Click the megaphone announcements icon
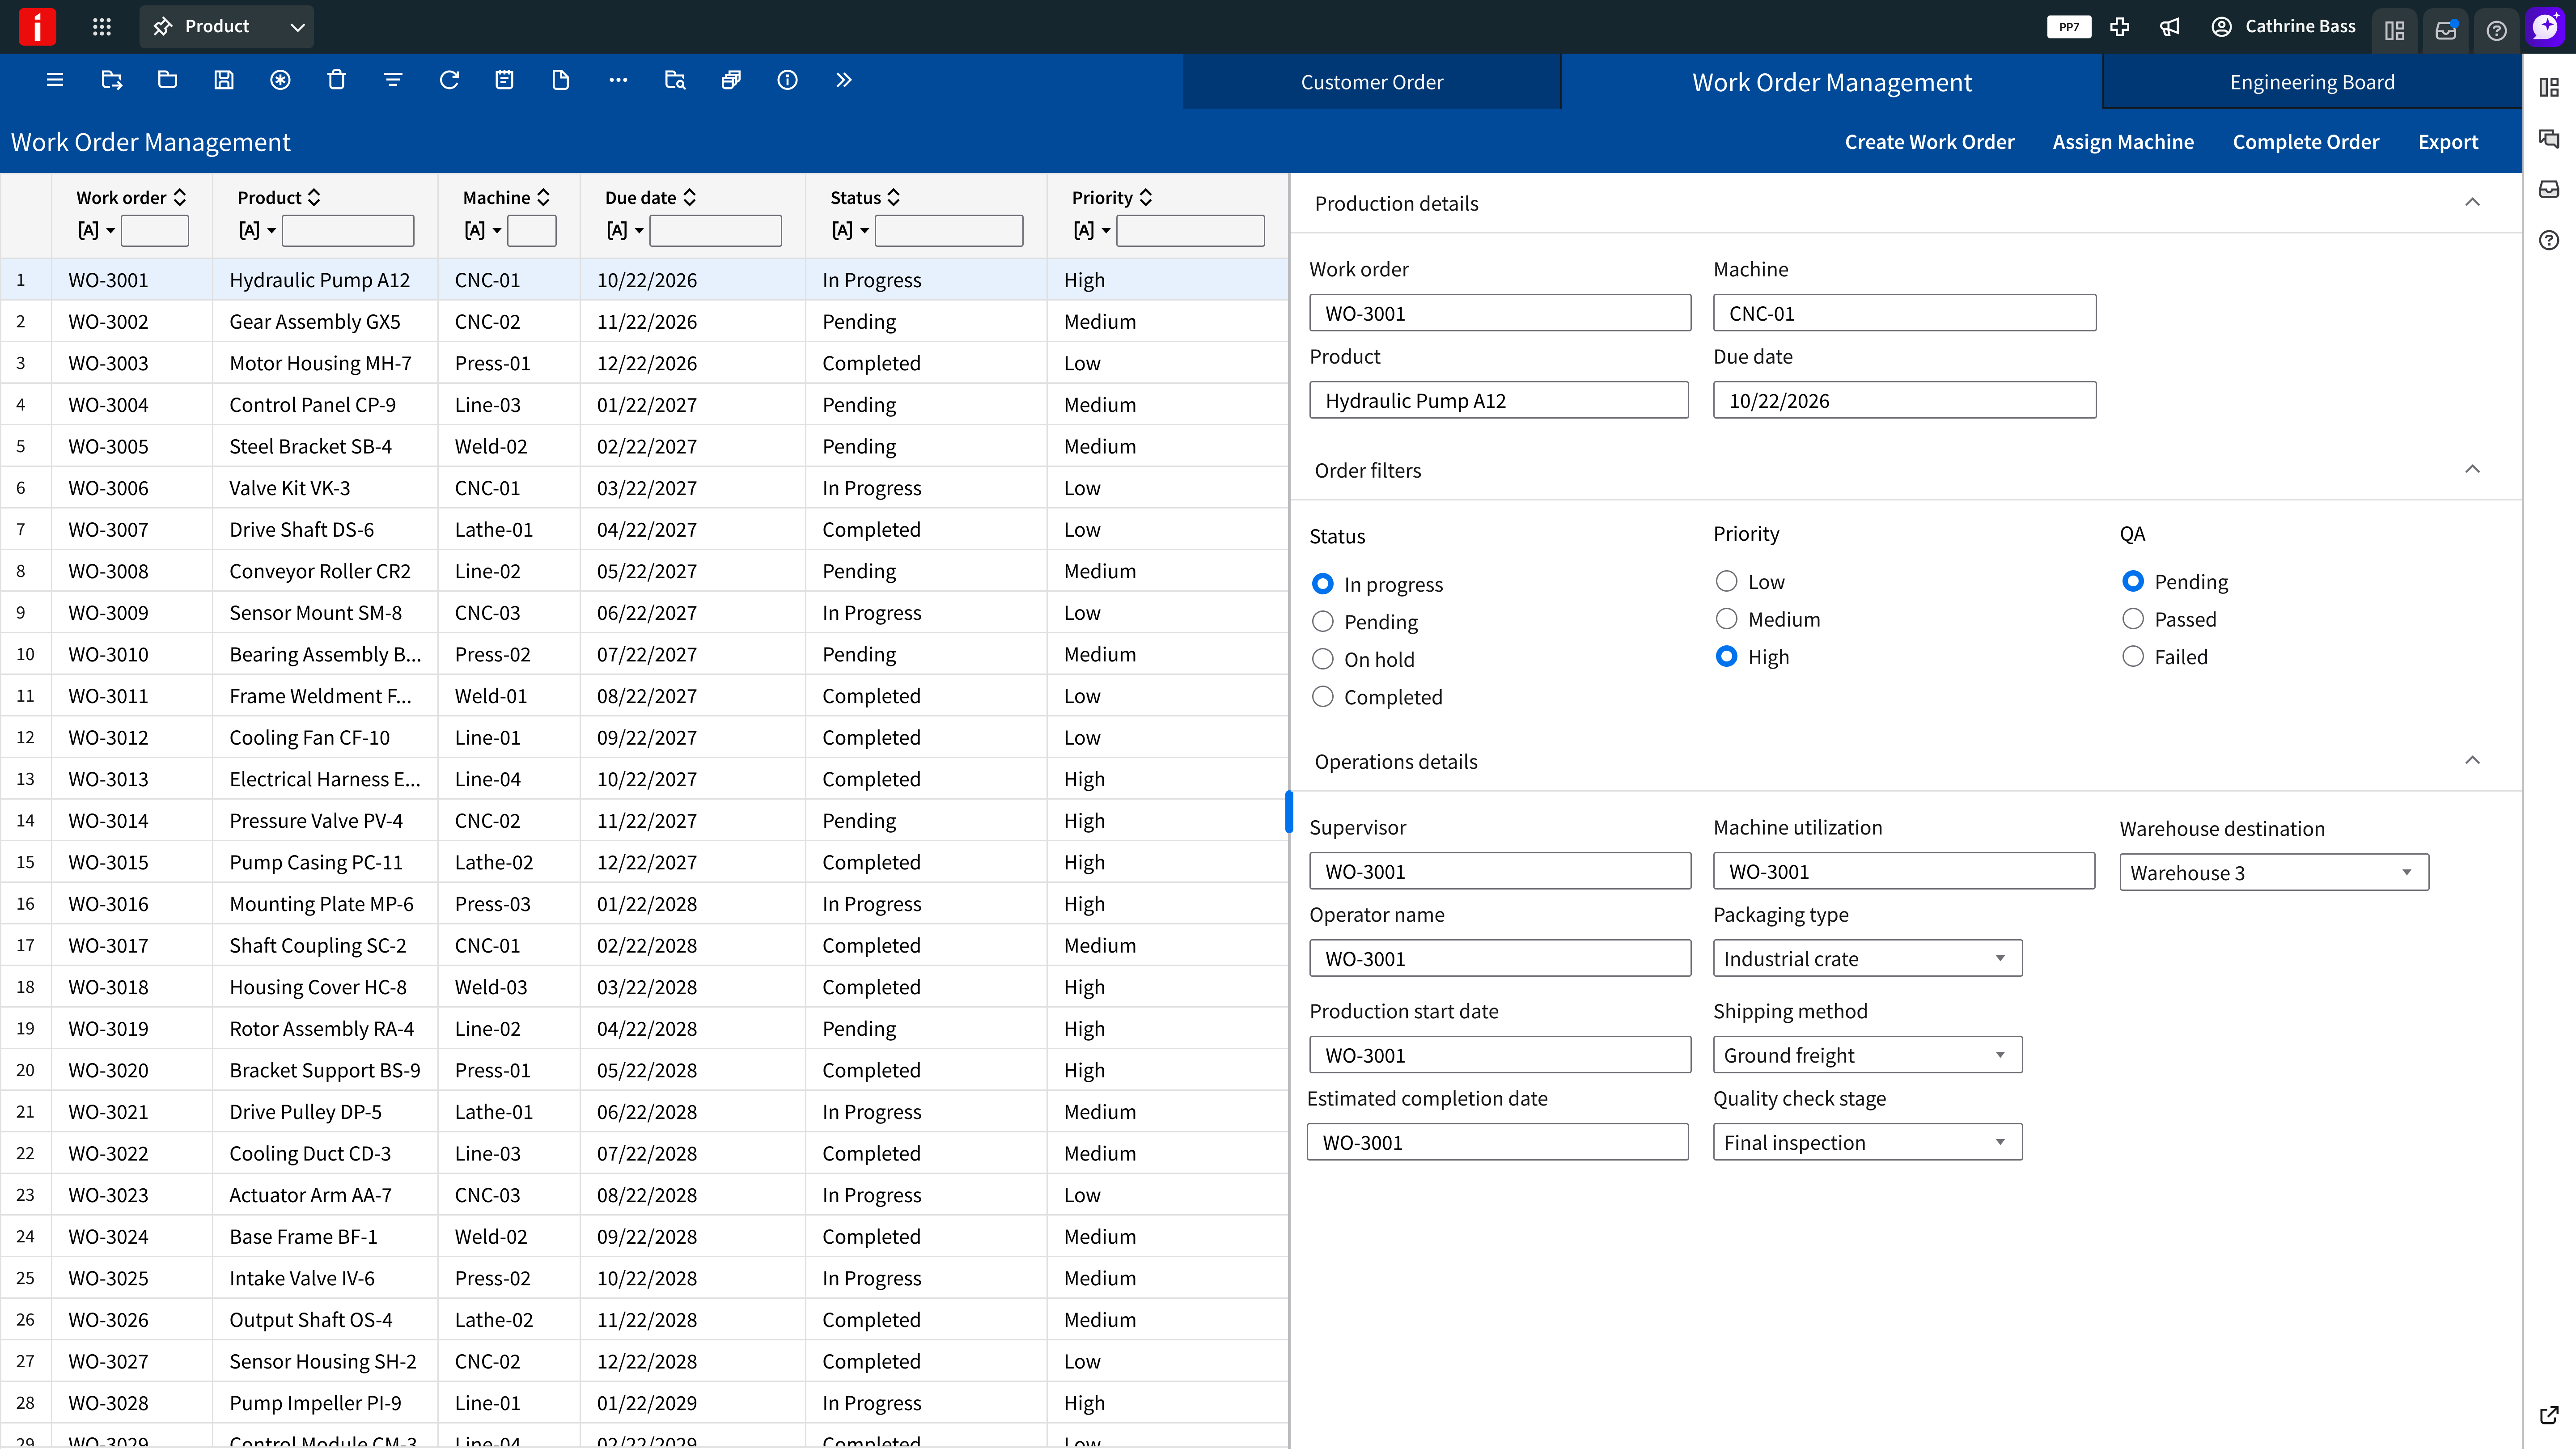This screenshot has height=1449, width=2576. click(2169, 27)
